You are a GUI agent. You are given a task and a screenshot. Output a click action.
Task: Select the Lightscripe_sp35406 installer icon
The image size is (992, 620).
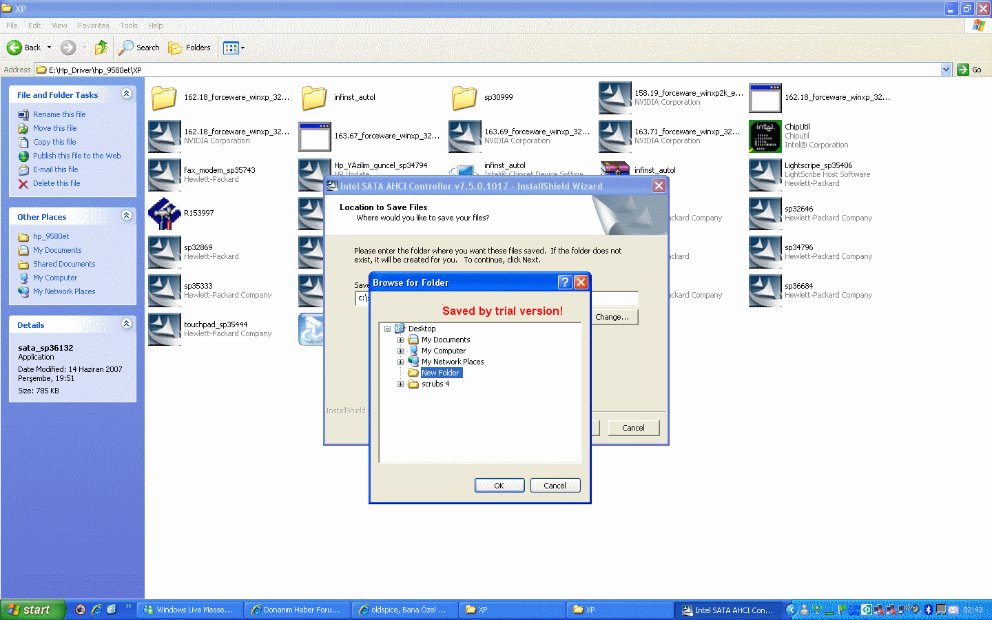pyautogui.click(x=765, y=175)
